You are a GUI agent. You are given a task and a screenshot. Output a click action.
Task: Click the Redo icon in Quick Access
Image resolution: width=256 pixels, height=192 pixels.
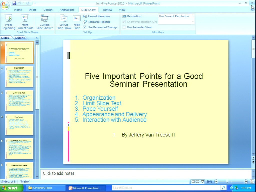pos(28,3)
